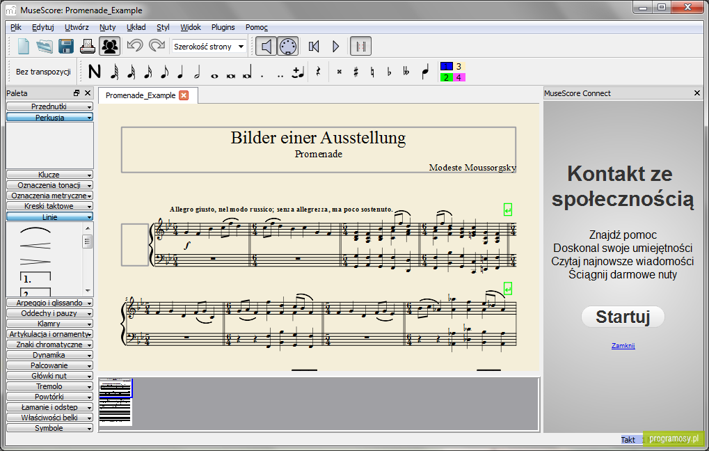Expand the Kreski taktowe palette section
709x451 pixels.
[x=49, y=206]
